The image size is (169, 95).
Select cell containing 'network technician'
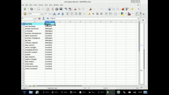tap(35, 29)
